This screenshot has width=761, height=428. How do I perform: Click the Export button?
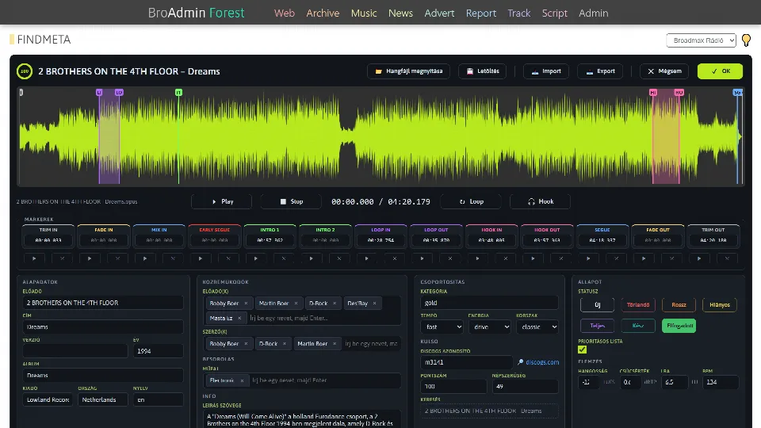point(600,71)
